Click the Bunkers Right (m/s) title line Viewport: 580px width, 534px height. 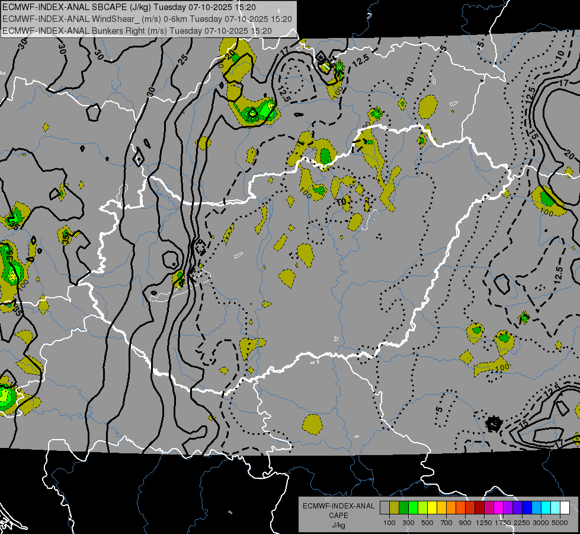coord(137,31)
